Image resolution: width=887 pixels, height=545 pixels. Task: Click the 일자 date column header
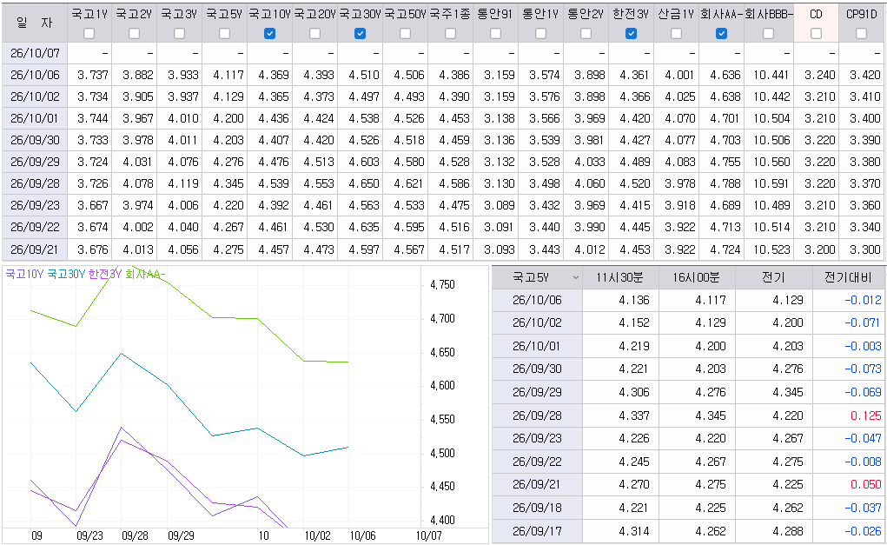(x=35, y=23)
